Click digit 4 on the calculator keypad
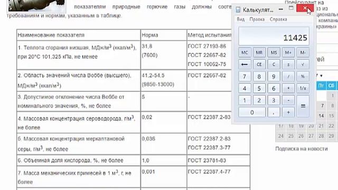Screen dimensions: 338x190 [245, 88]
